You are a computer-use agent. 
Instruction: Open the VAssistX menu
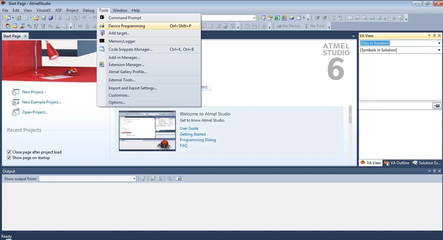click(x=44, y=10)
